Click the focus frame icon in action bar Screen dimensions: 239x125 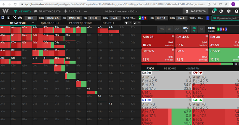(x=14, y=18)
